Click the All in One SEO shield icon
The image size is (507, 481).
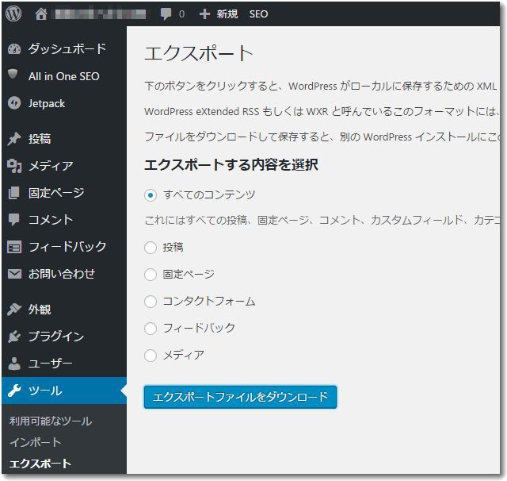click(x=14, y=76)
